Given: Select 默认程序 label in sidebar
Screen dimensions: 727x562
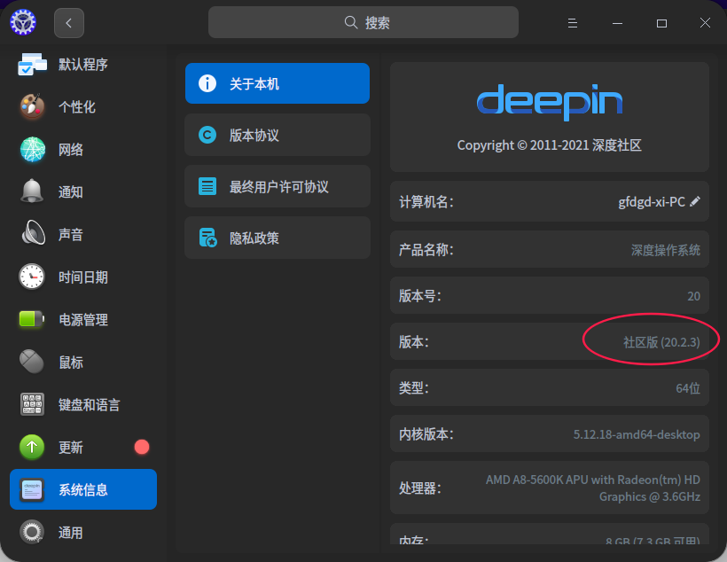Looking at the screenshot, I should pyautogui.click(x=83, y=65).
